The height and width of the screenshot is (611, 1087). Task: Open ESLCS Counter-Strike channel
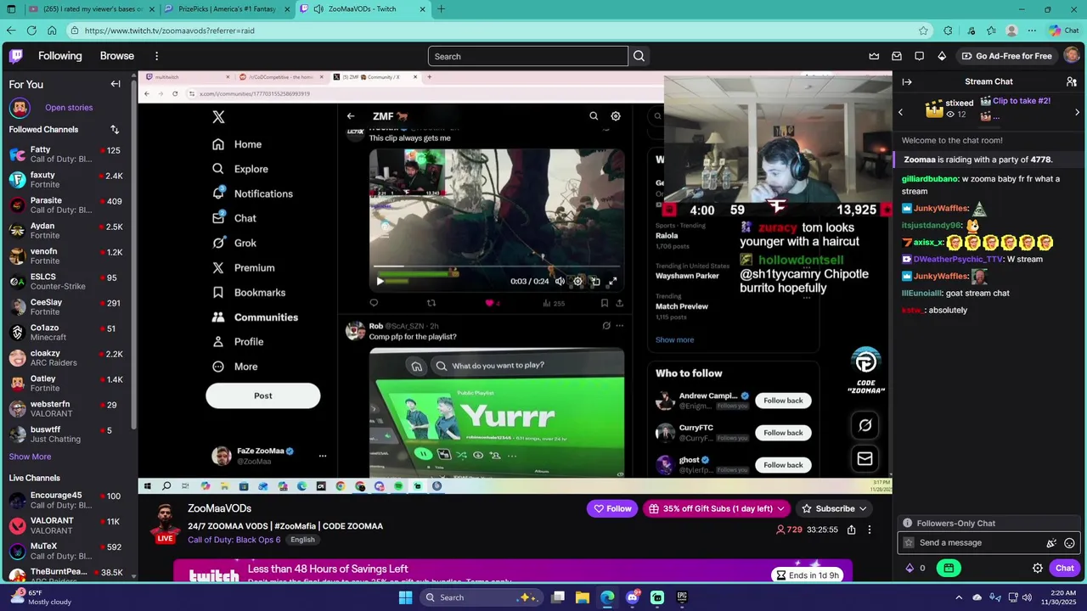(66, 282)
